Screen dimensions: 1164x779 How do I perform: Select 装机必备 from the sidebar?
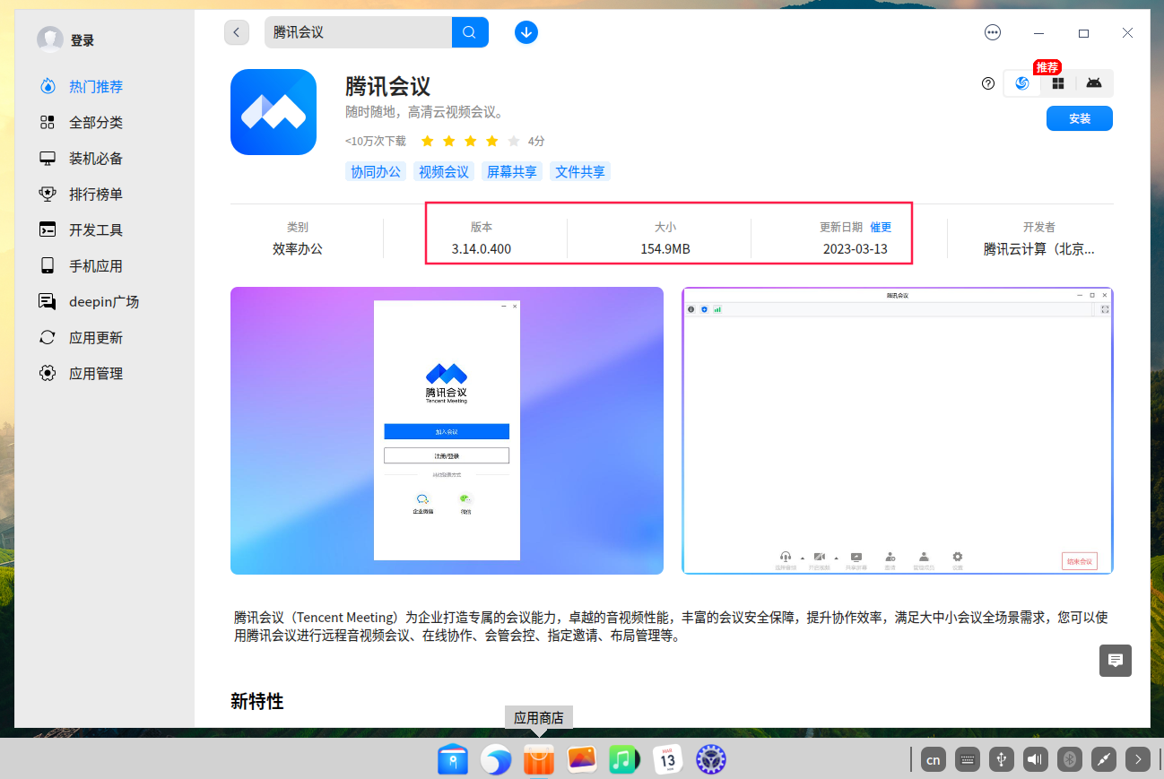pyautogui.click(x=96, y=159)
